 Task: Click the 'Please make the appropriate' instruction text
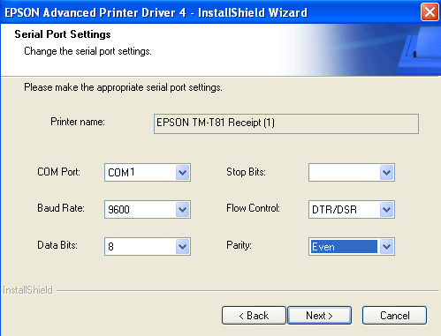tap(123, 87)
